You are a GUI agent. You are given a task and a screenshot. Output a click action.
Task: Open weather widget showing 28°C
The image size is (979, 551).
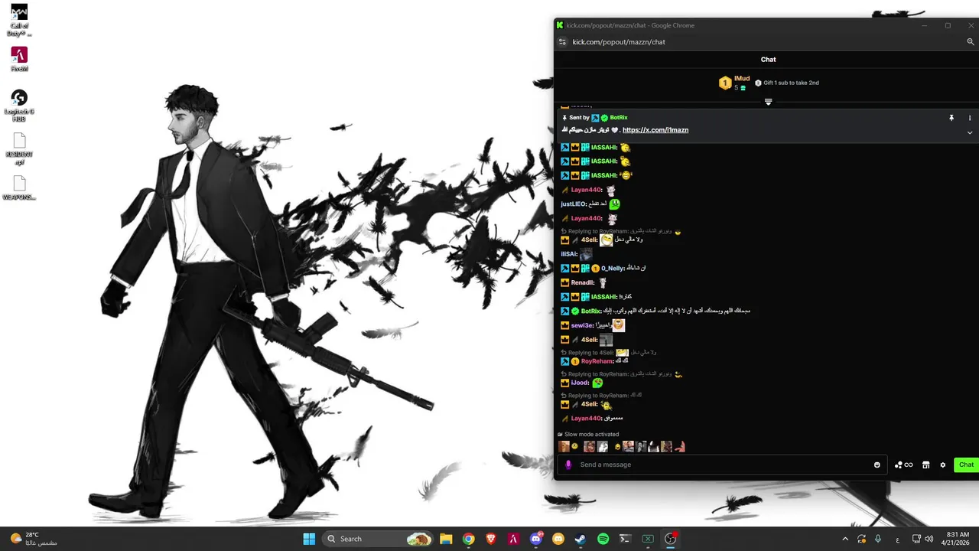pyautogui.click(x=34, y=539)
